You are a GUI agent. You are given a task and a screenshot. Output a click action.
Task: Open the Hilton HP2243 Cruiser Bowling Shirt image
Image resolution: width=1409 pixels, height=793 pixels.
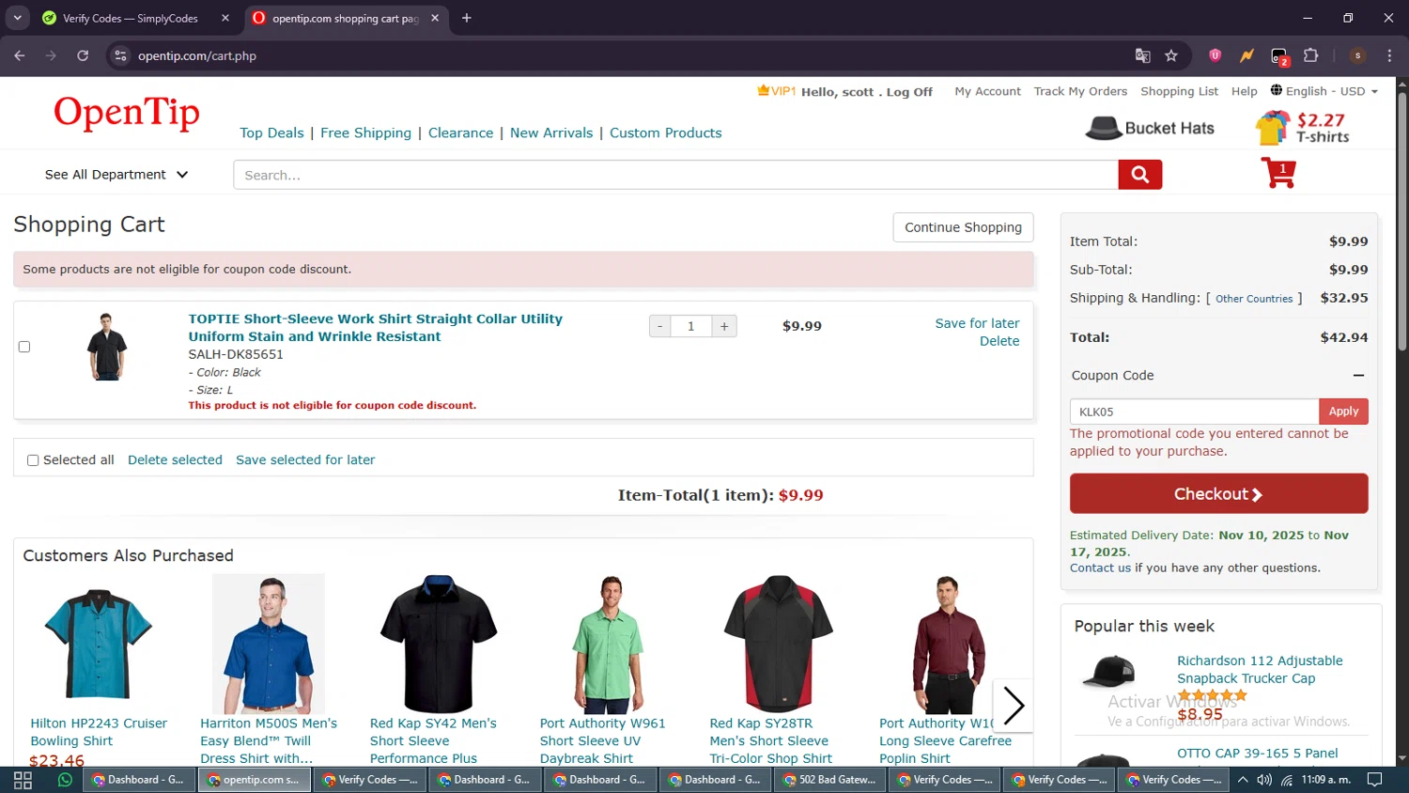[98, 644]
